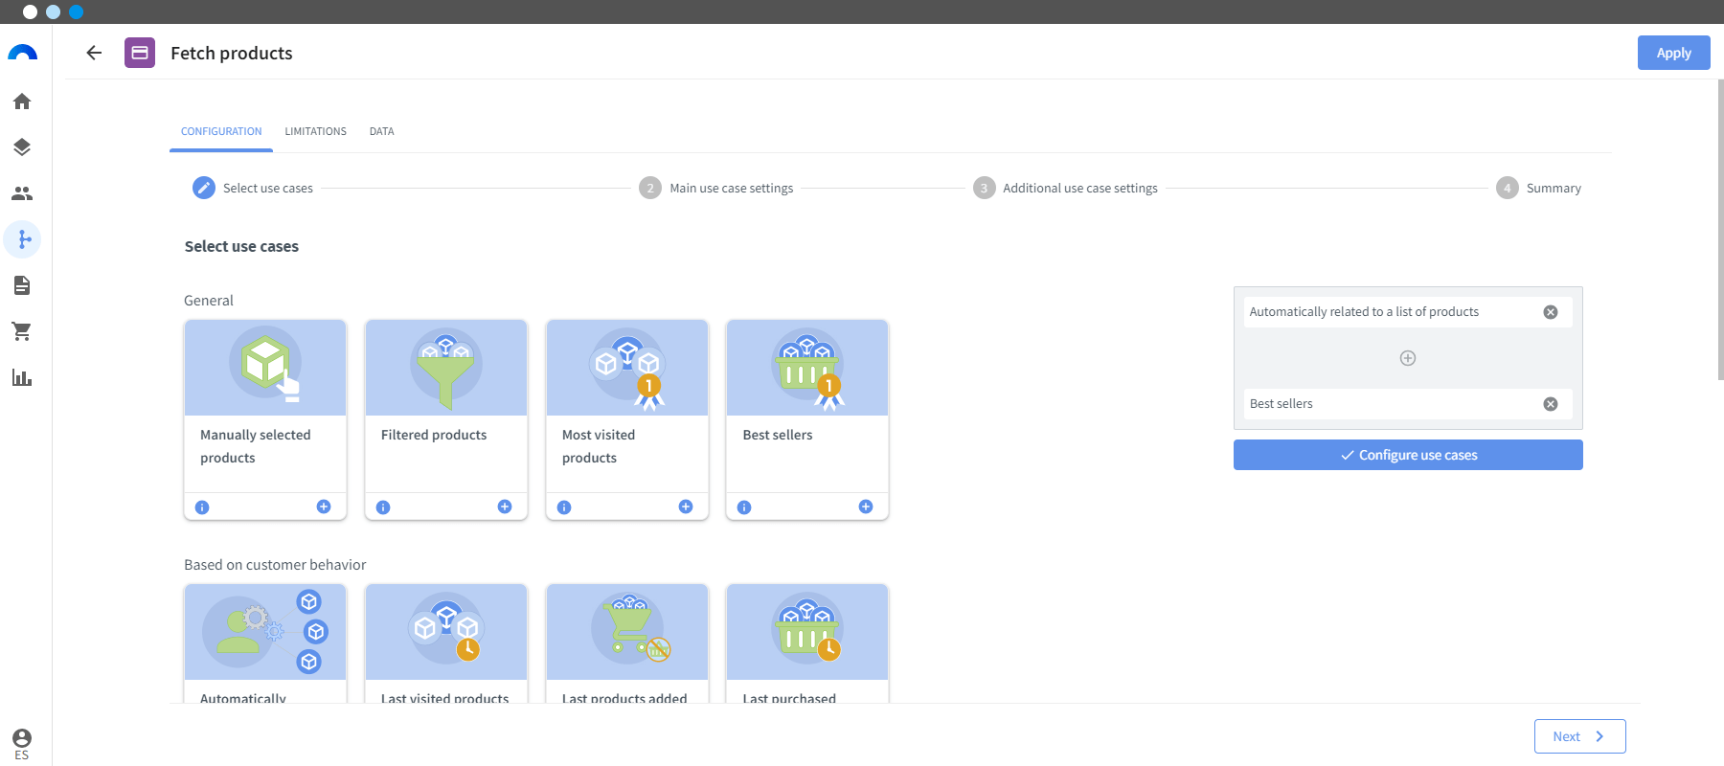The height and width of the screenshot is (766, 1724).
Task: Click the Next button
Action: tap(1579, 736)
